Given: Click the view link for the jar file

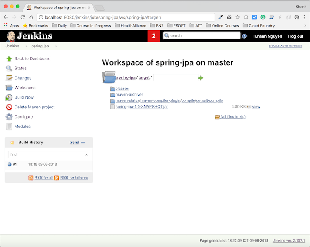Looking at the screenshot, I should pos(256,107).
